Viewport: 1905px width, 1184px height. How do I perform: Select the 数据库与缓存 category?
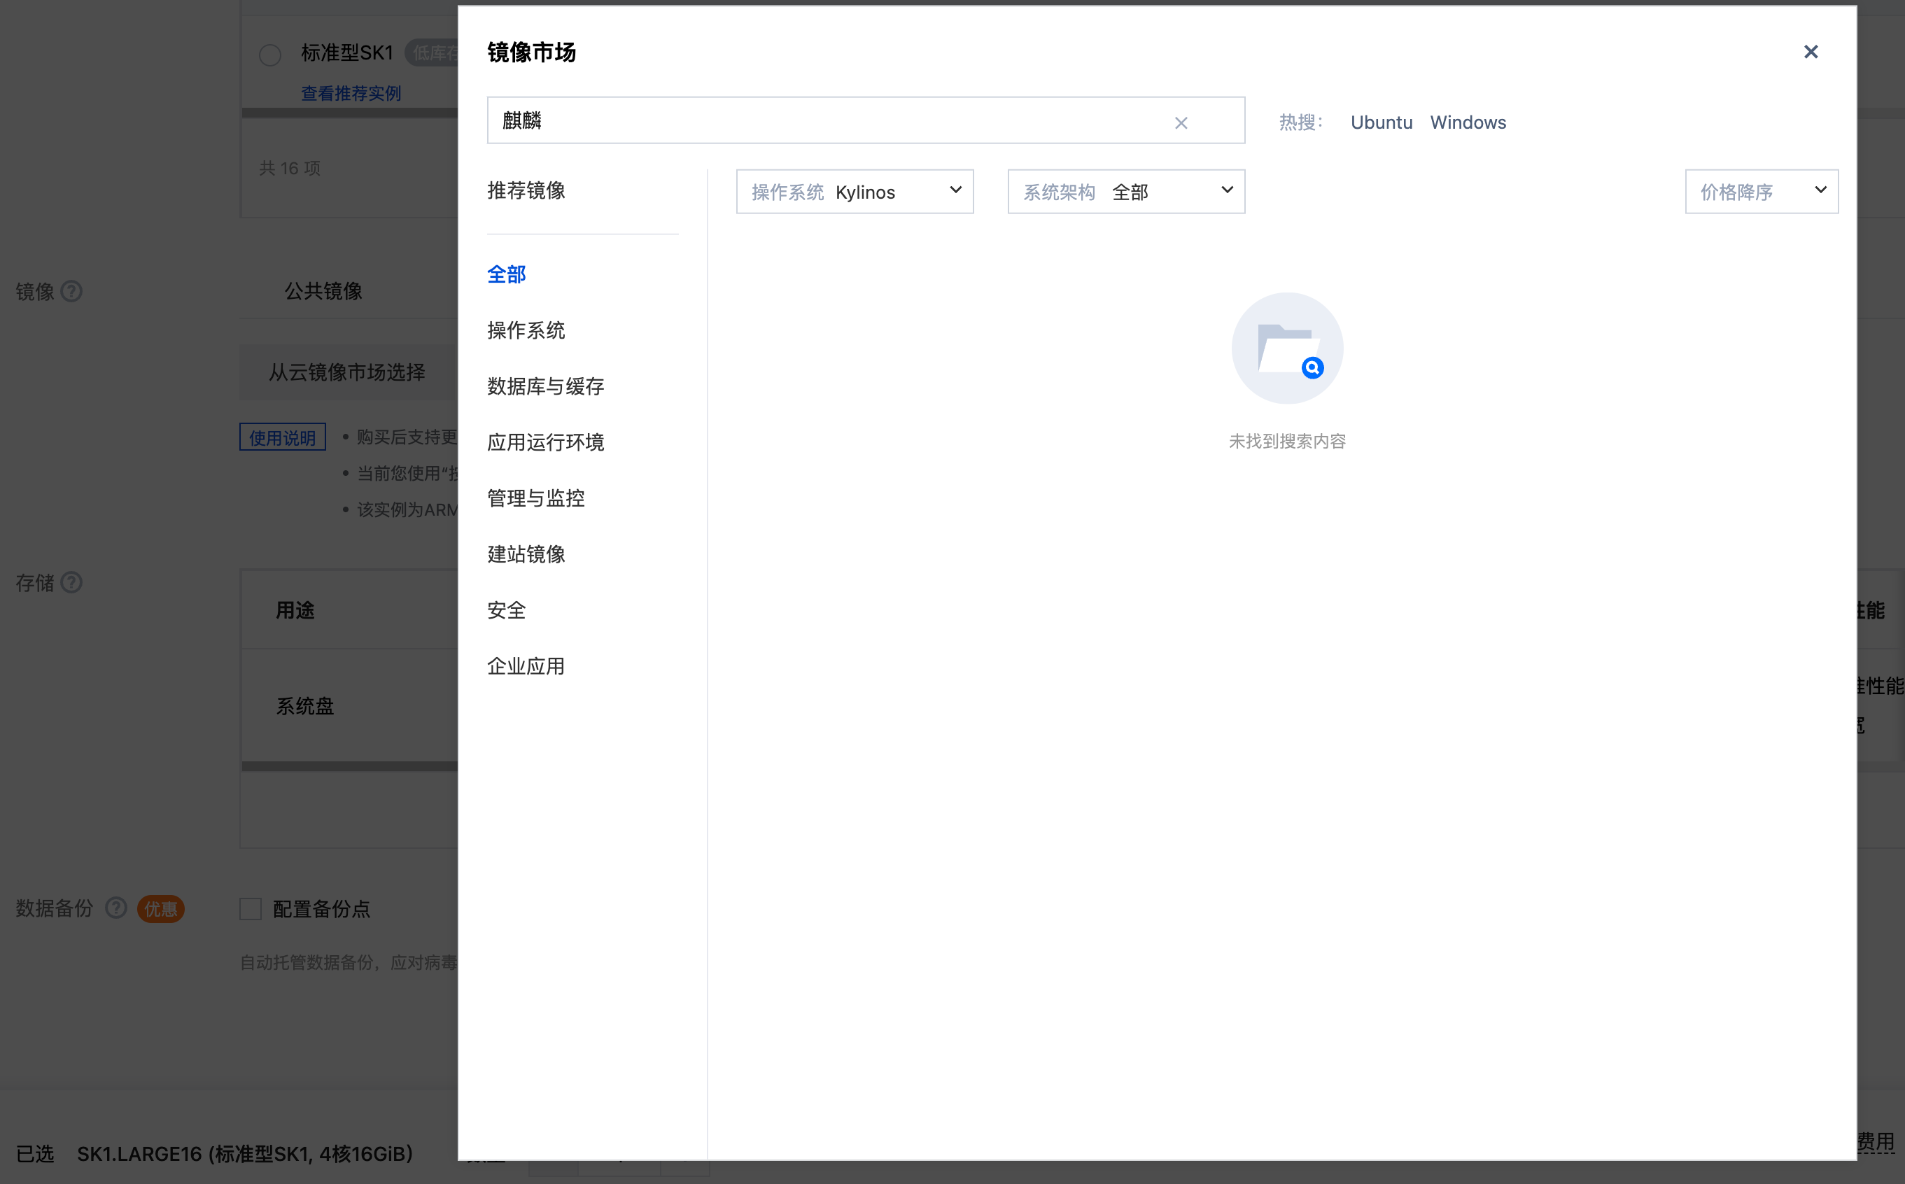tap(546, 386)
